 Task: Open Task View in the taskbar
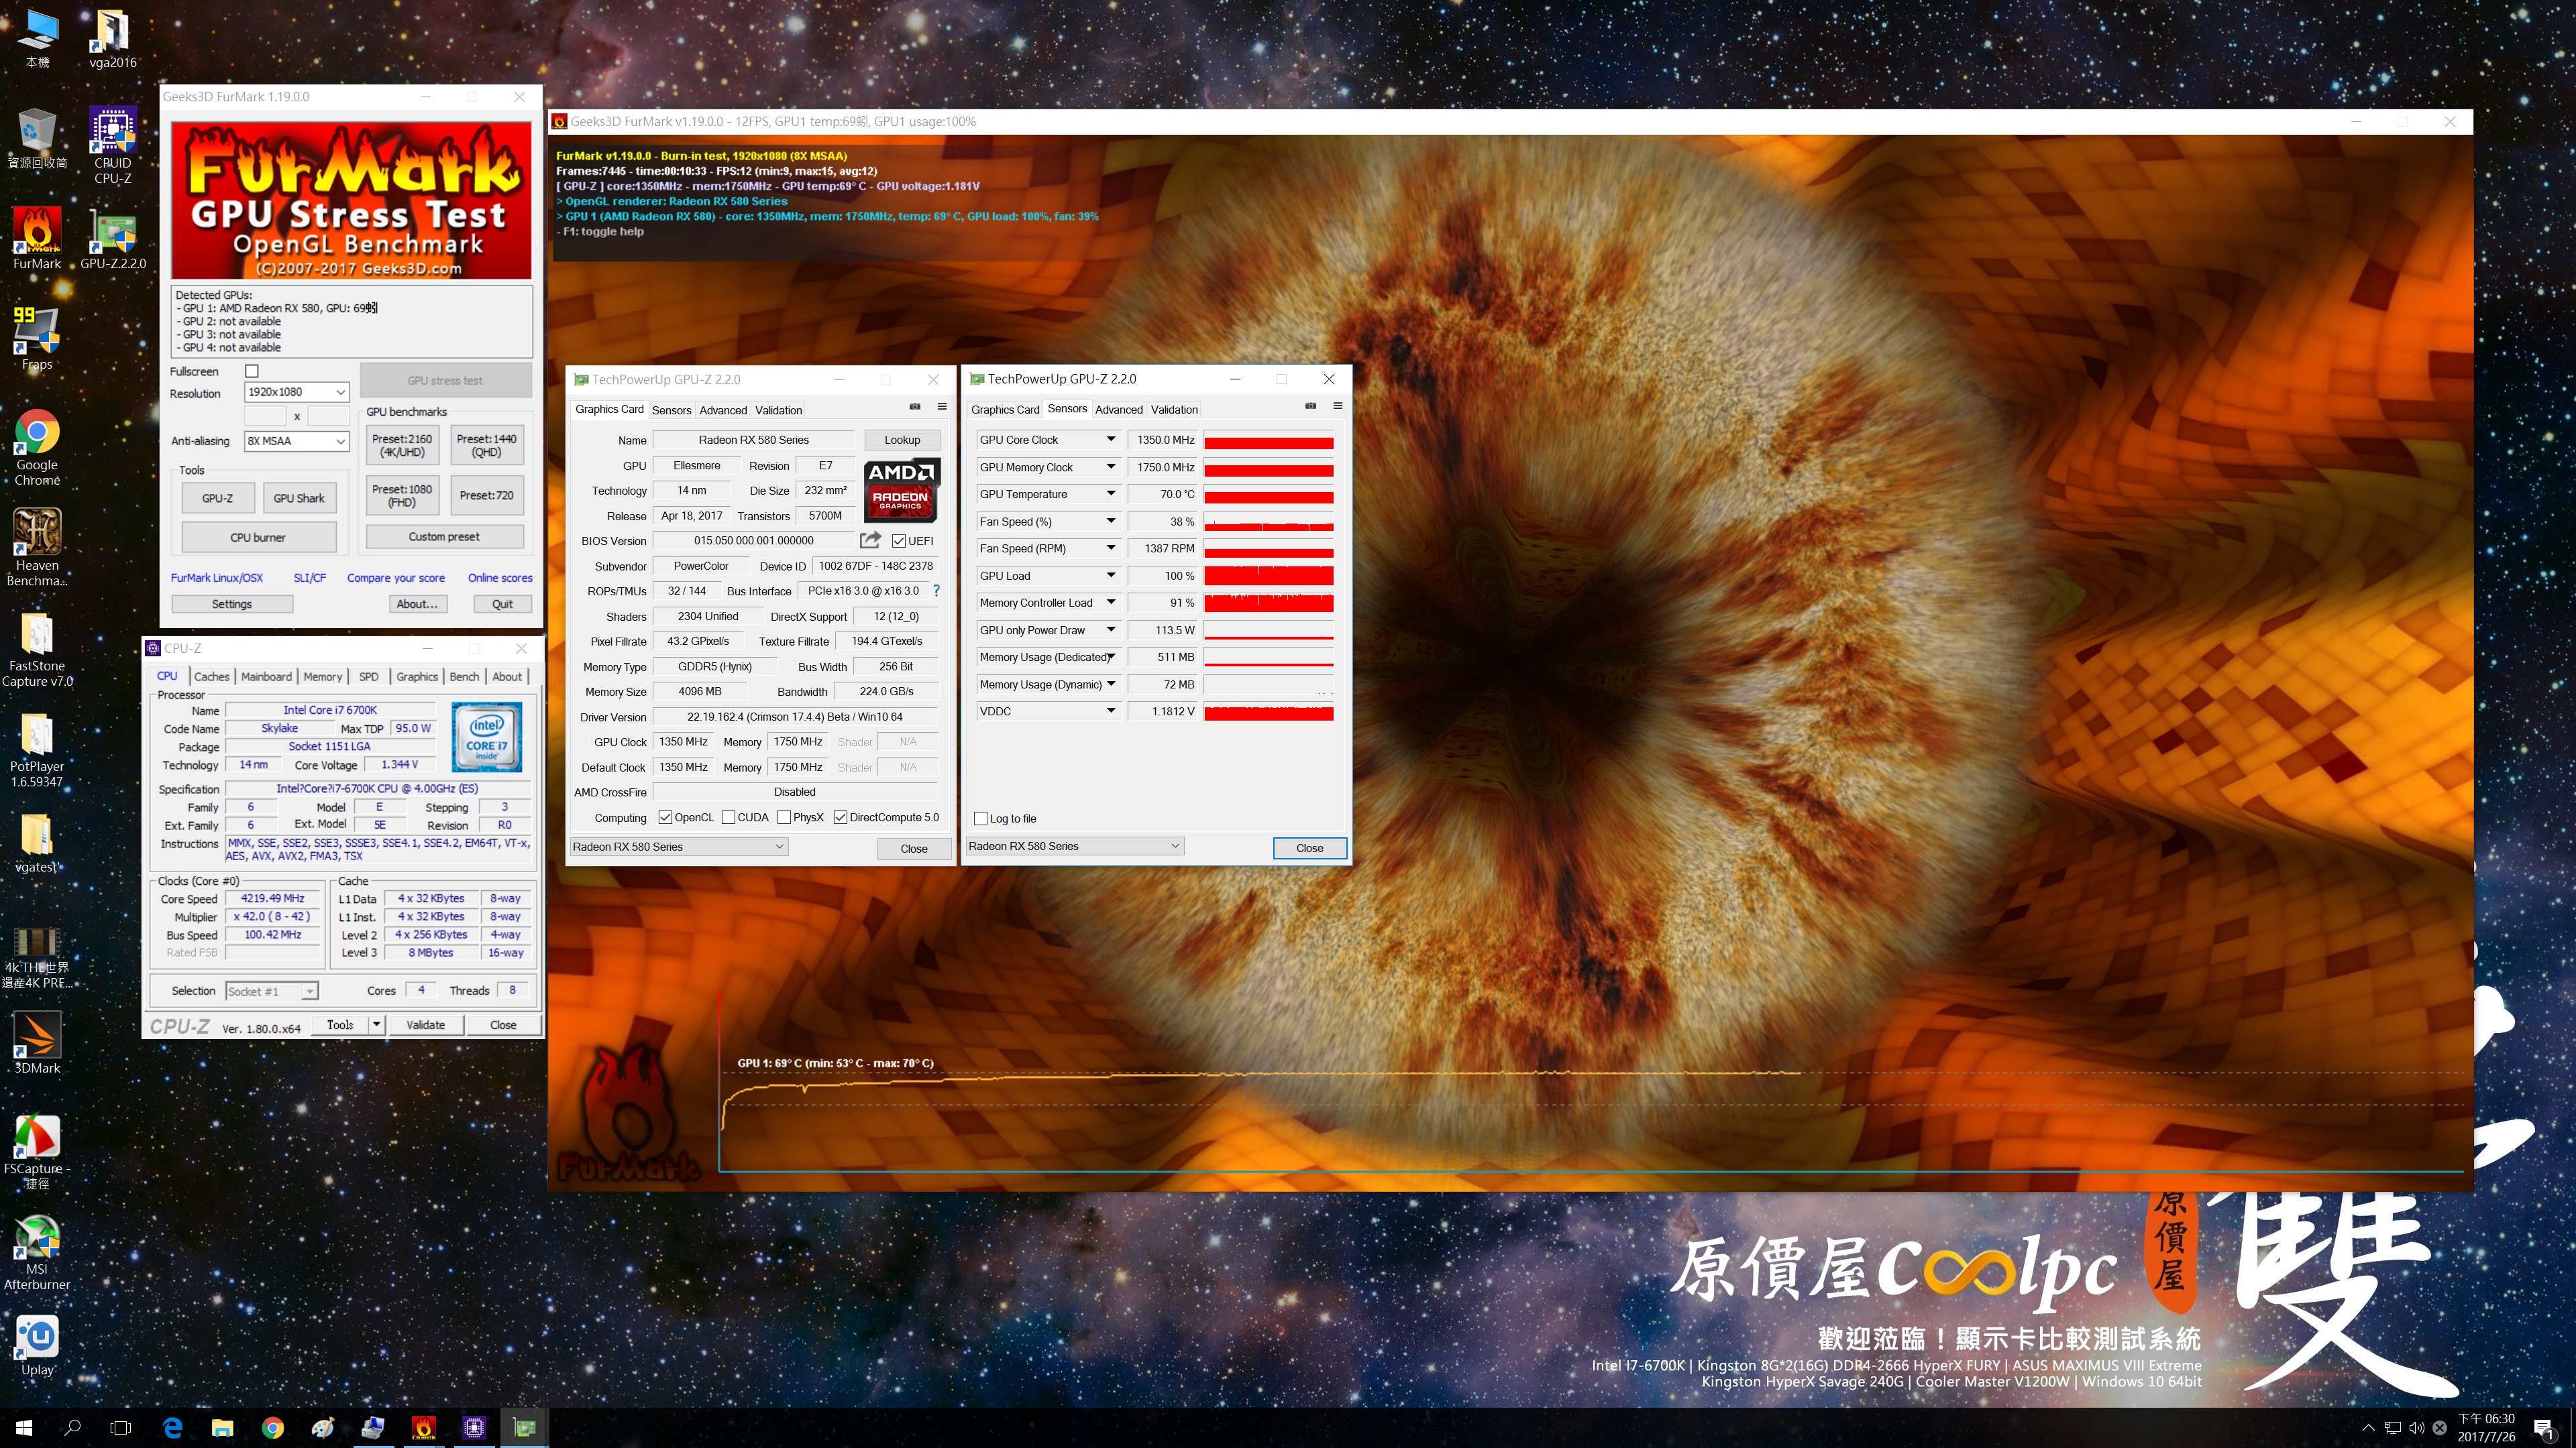tap(121, 1428)
